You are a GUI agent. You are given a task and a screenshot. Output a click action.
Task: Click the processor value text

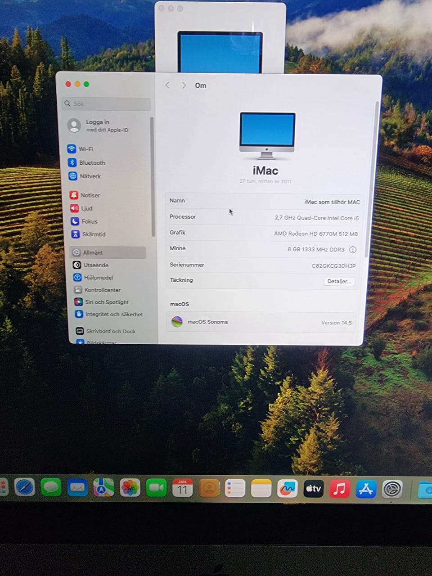pos(317,218)
